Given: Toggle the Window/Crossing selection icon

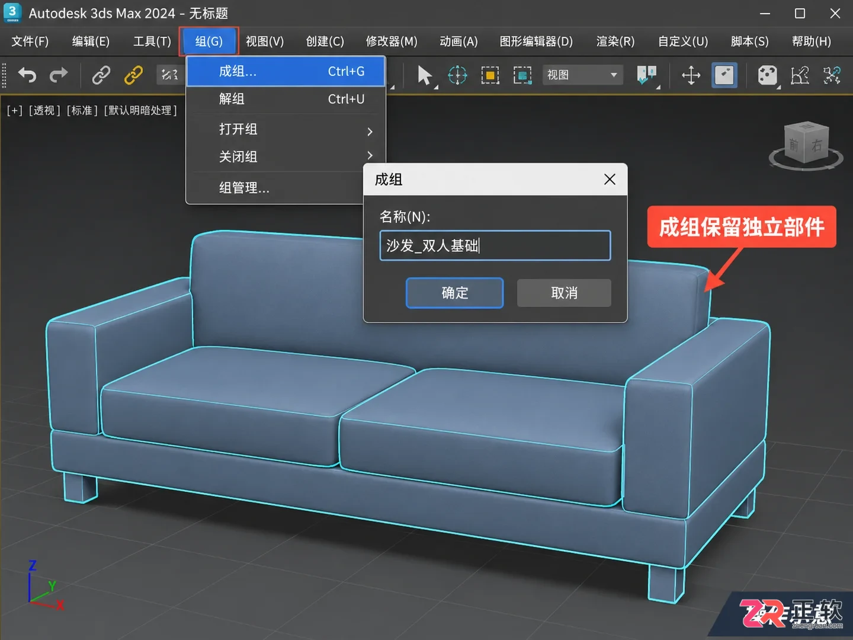Looking at the screenshot, I should [522, 75].
